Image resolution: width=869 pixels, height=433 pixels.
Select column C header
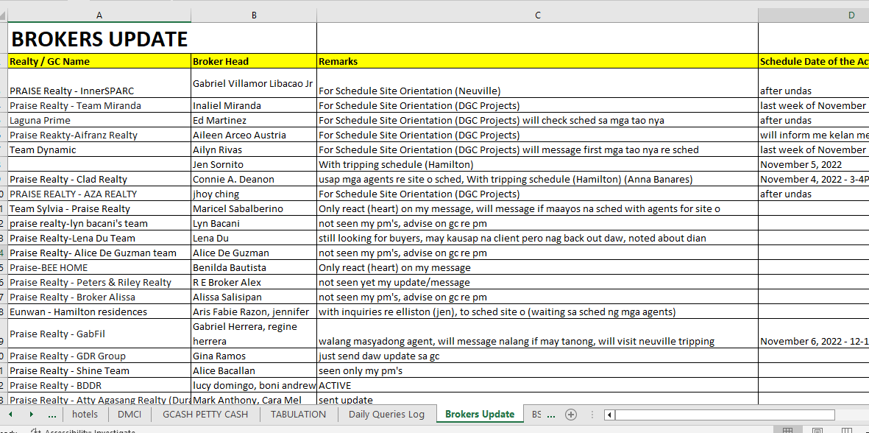coord(537,15)
